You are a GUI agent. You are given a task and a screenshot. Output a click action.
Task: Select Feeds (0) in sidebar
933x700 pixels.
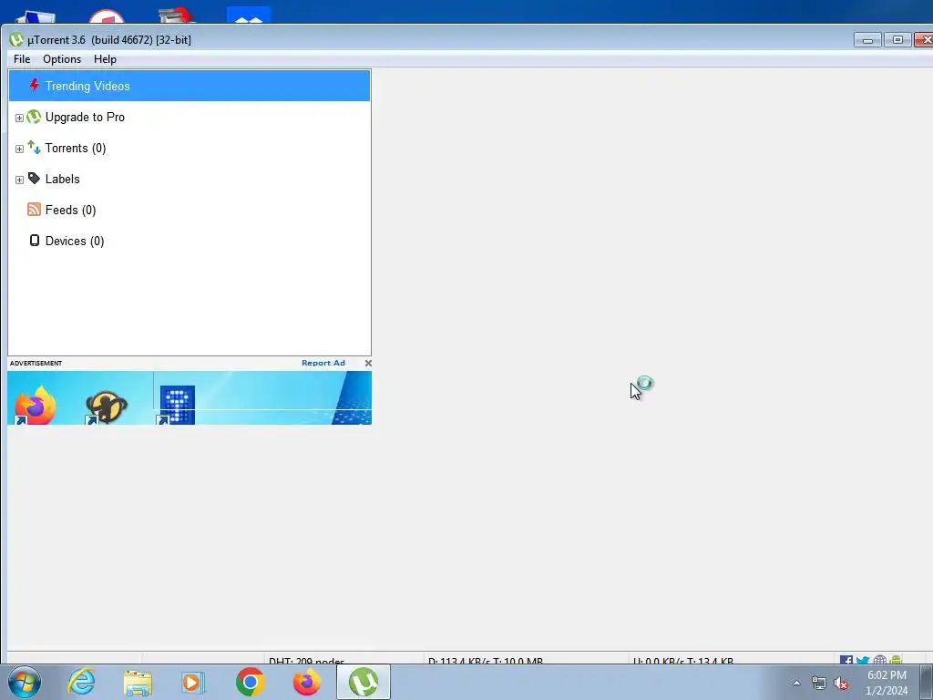click(70, 211)
